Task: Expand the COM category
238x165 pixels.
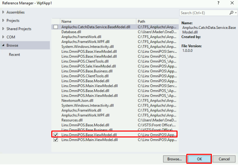Action: pyautogui.click(x=3, y=37)
